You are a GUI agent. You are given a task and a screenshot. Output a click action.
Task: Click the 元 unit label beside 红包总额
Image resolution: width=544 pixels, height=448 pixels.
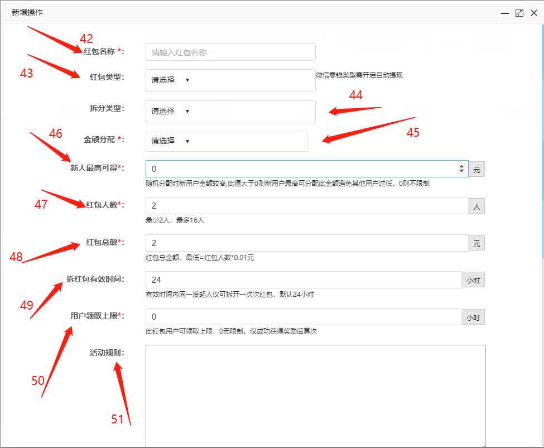click(476, 243)
